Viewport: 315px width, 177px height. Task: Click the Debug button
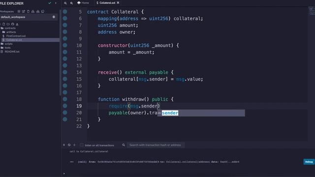[309, 162]
